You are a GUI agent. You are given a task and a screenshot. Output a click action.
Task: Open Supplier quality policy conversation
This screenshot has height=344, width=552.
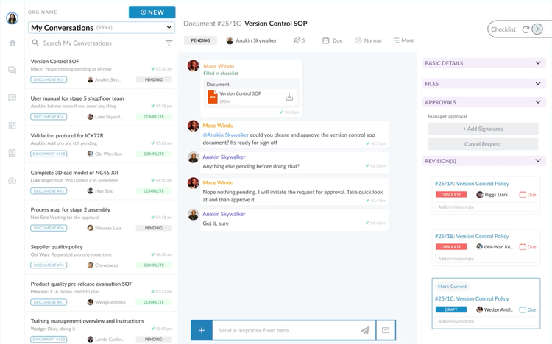click(102, 256)
